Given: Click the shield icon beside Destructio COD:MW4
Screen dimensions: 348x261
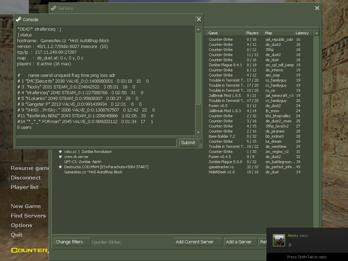Looking at the screenshot, I should [60, 167].
